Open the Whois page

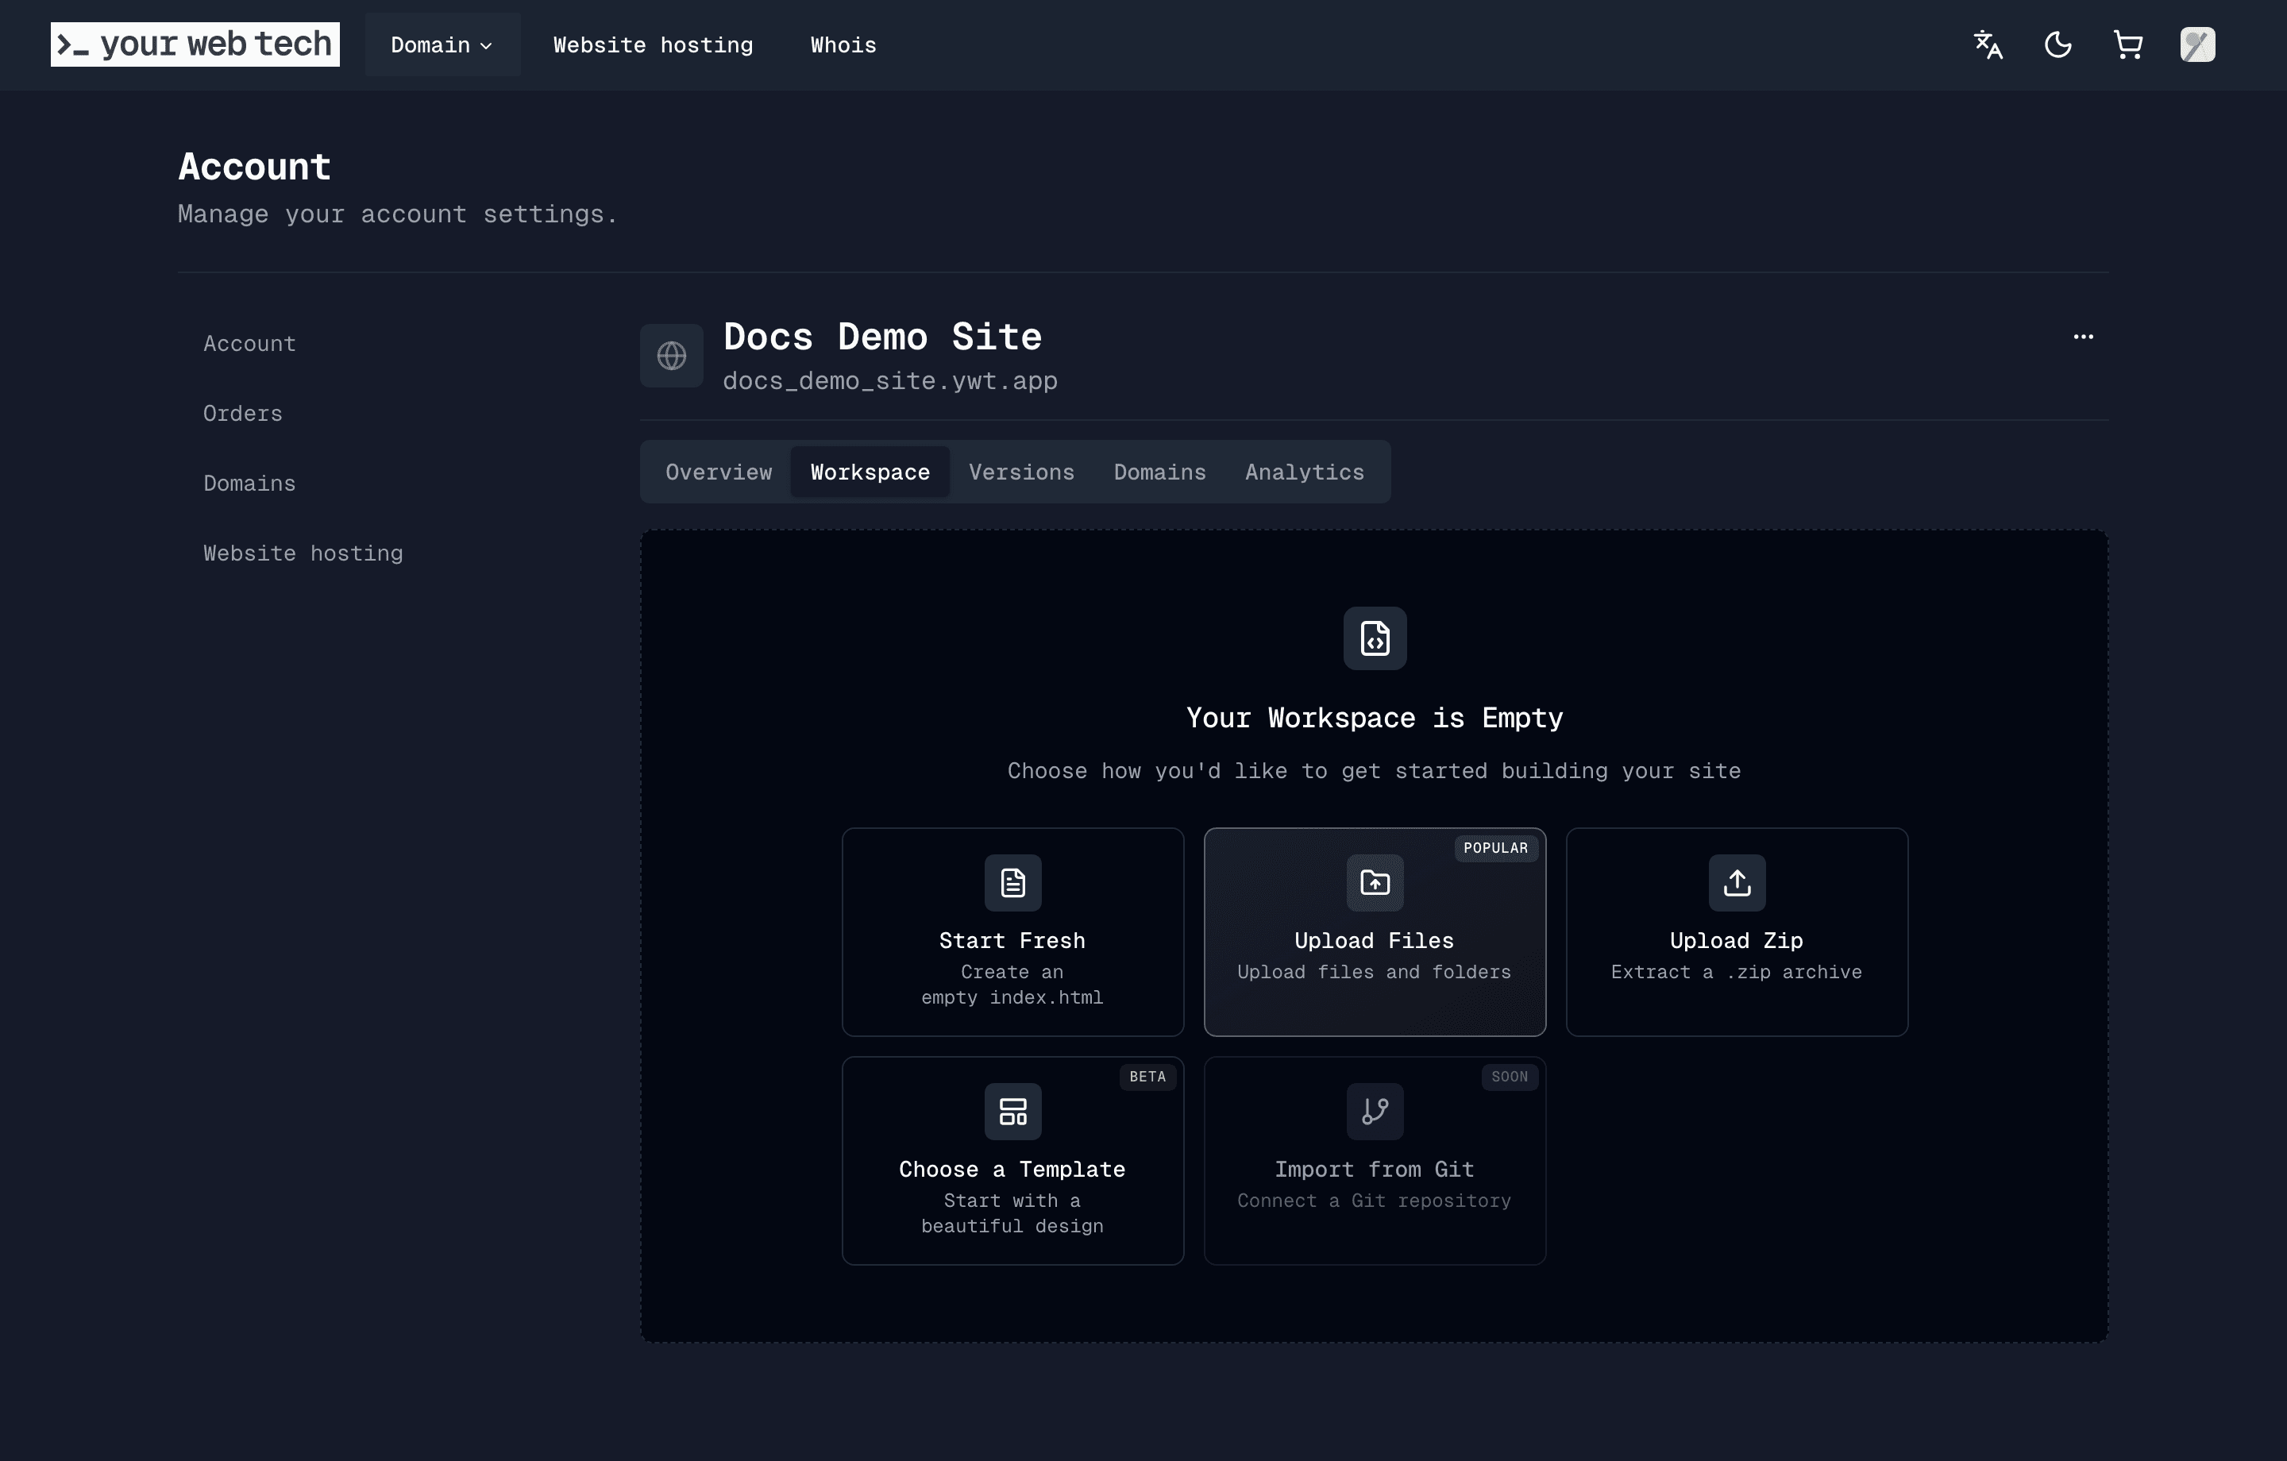(843, 44)
